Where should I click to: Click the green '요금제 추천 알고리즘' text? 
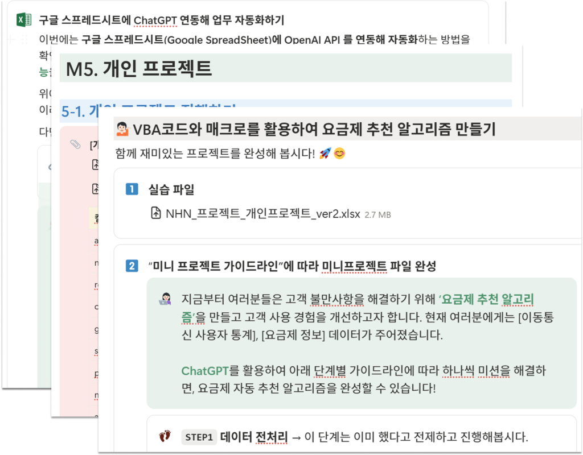[357, 308]
